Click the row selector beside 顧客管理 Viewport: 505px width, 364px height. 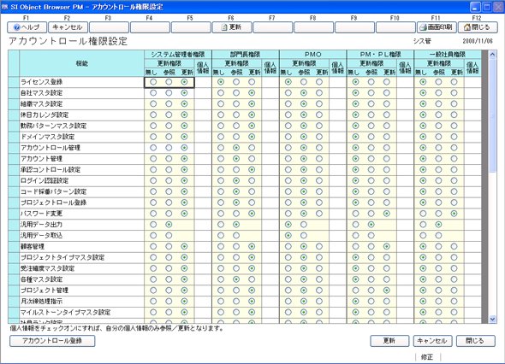(x=14, y=246)
